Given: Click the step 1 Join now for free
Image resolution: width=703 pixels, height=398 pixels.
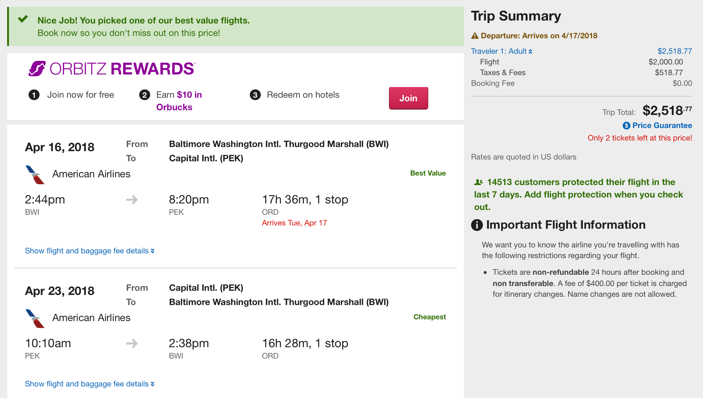Looking at the screenshot, I should point(80,95).
